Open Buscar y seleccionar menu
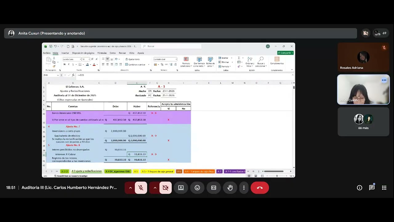The image size is (394, 222). pyautogui.click(x=261, y=62)
